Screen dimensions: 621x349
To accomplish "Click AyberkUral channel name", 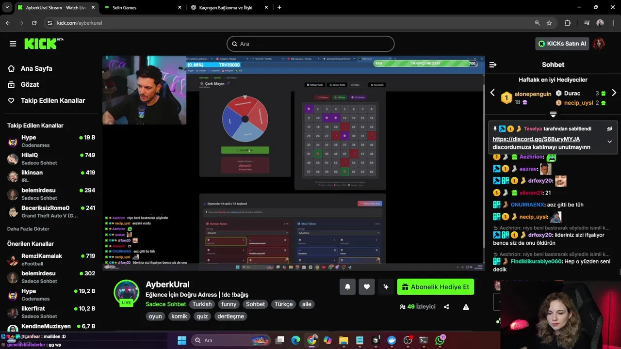I will 167,285.
